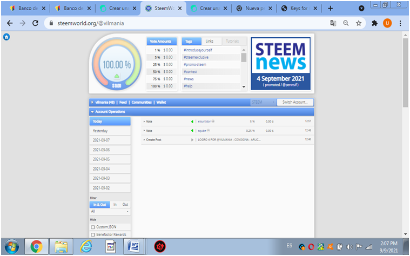Open Chrome from the taskbar
410x256 pixels.
click(x=36, y=247)
